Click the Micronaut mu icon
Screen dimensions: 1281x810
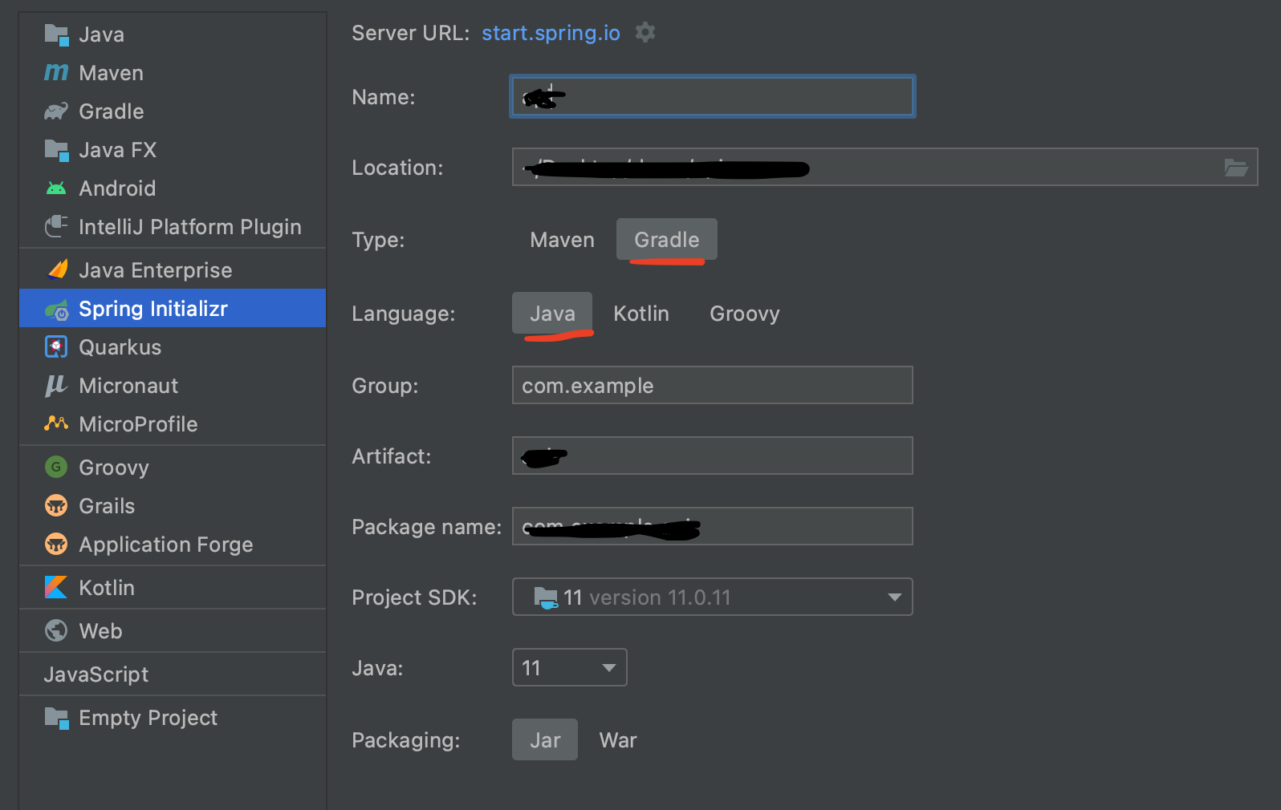point(55,386)
